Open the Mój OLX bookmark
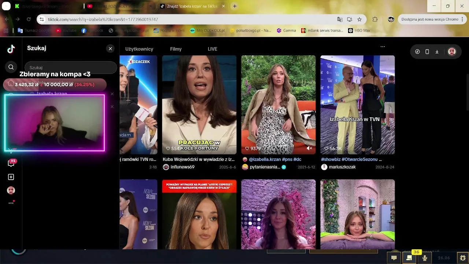Screen dimensions: 469x264 coord(207,31)
